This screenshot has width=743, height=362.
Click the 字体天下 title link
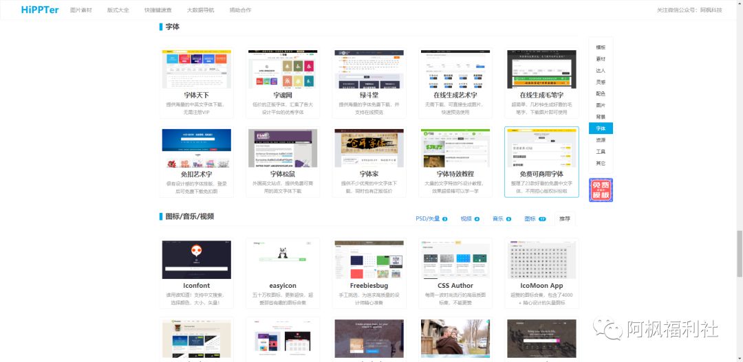pos(197,95)
